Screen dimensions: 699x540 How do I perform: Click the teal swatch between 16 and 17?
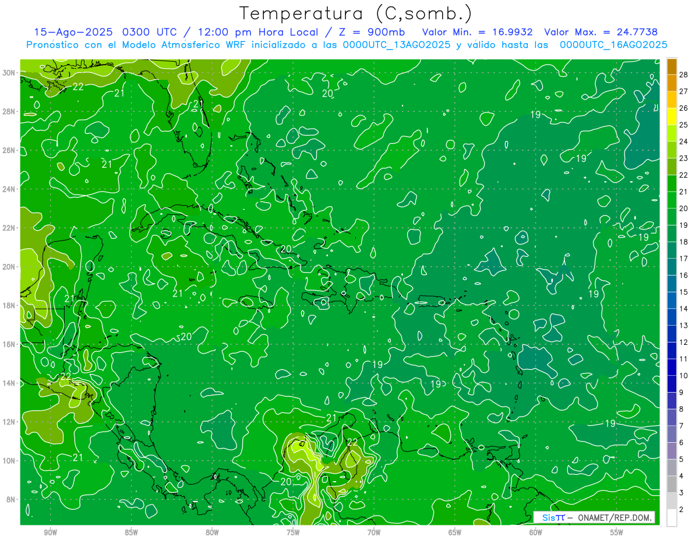click(672, 267)
